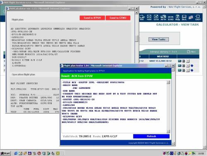Click the scroll up arrow of ACK message text area

pos(168,82)
